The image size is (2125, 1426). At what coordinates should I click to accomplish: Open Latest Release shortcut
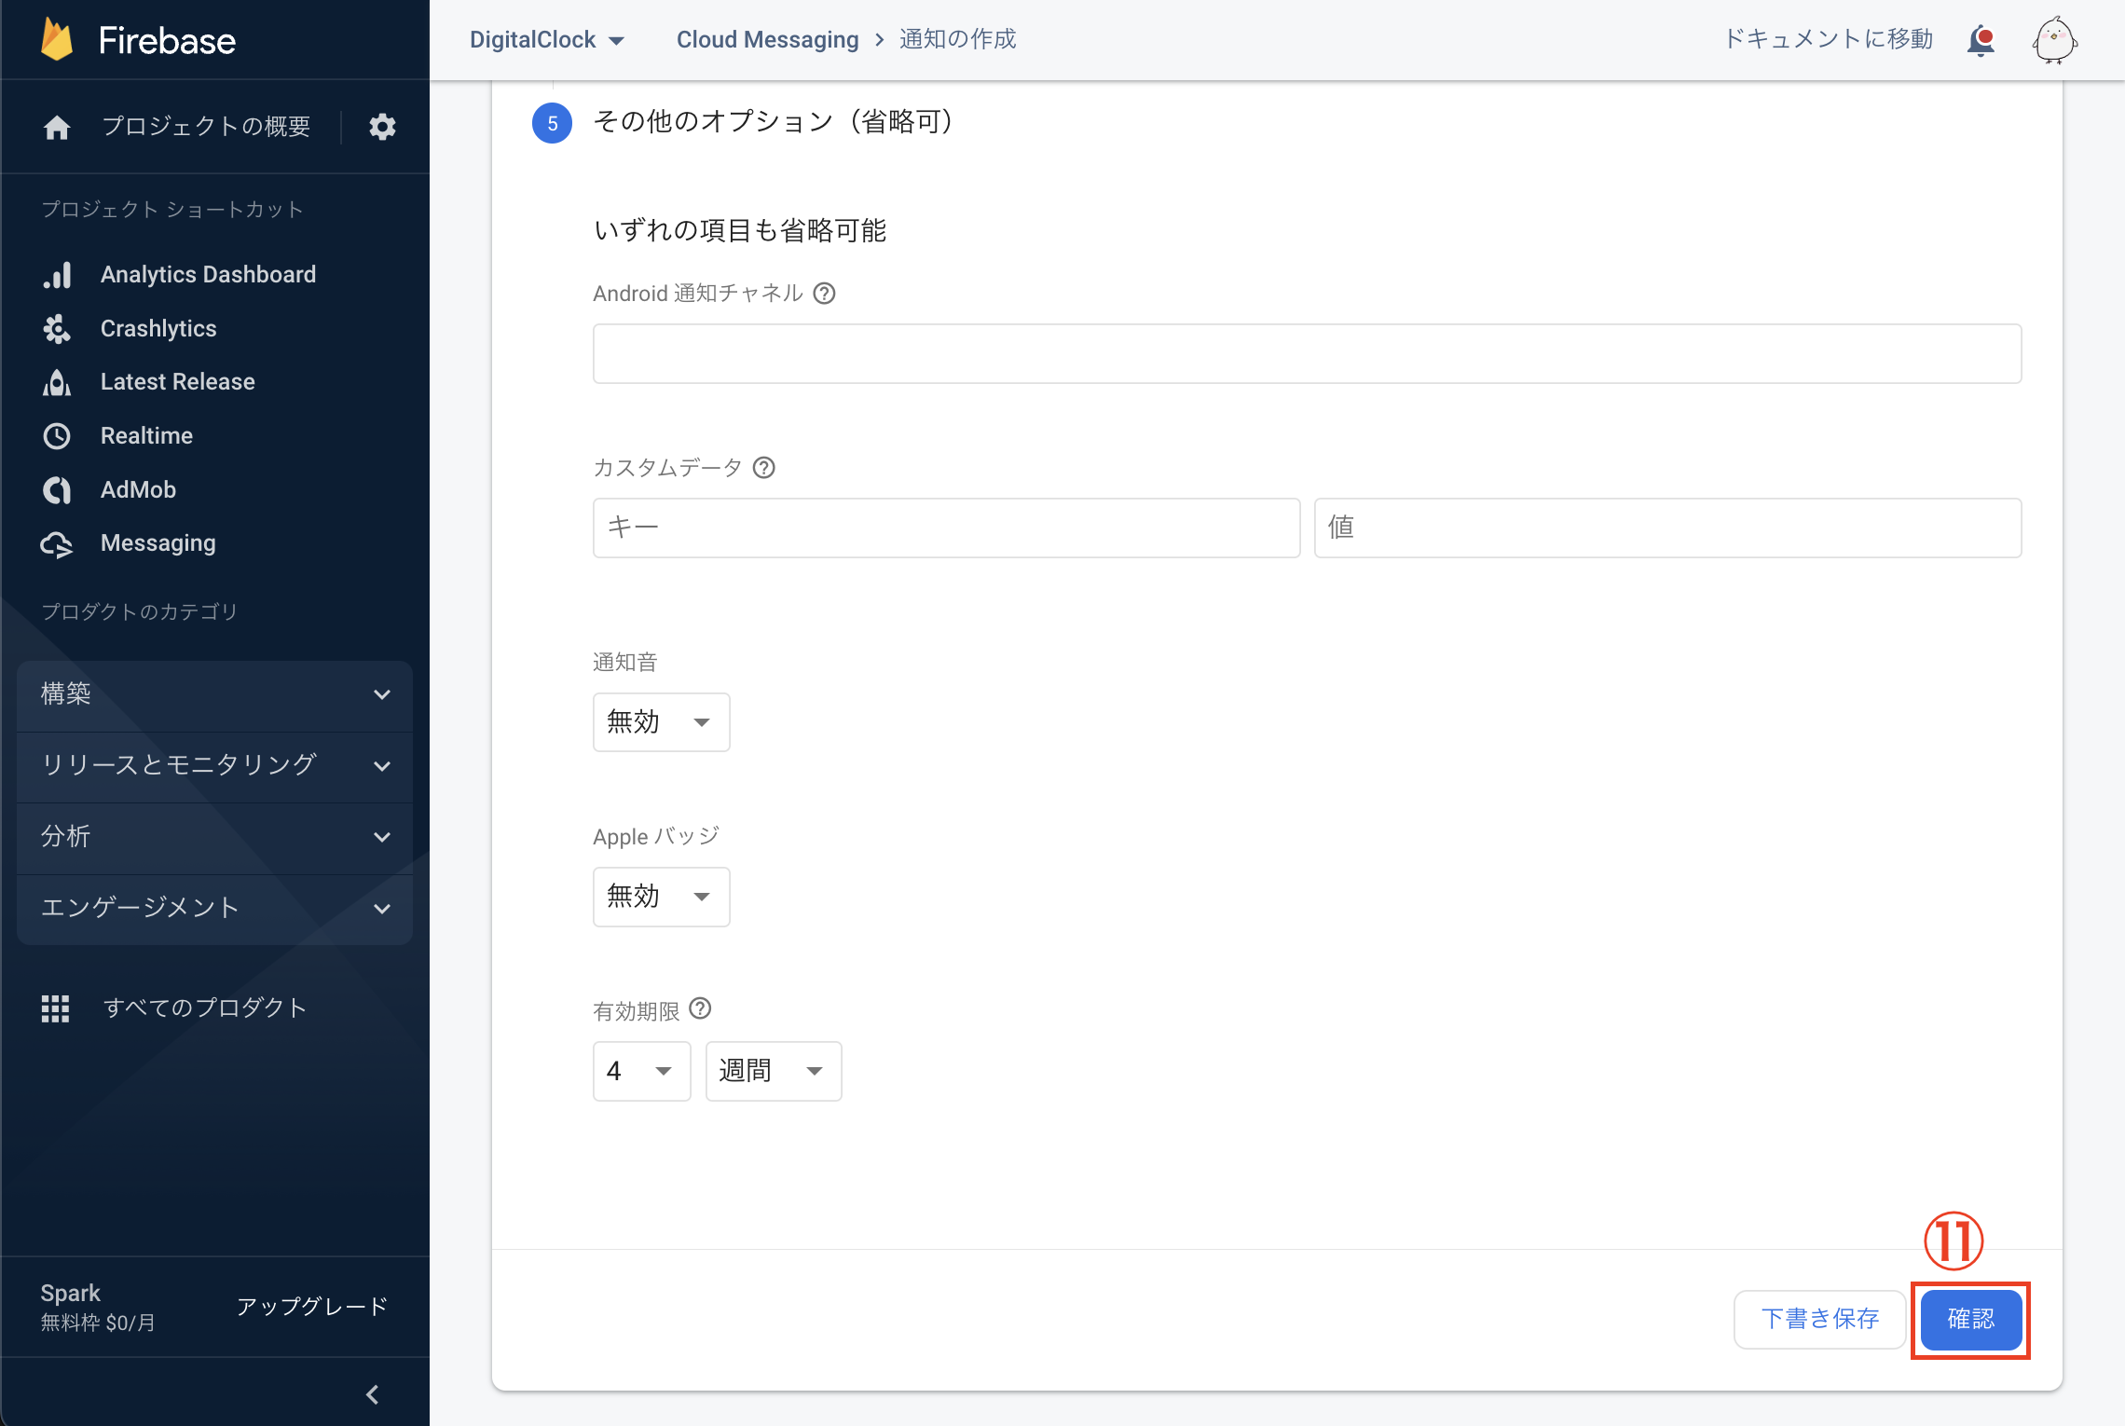point(177,381)
